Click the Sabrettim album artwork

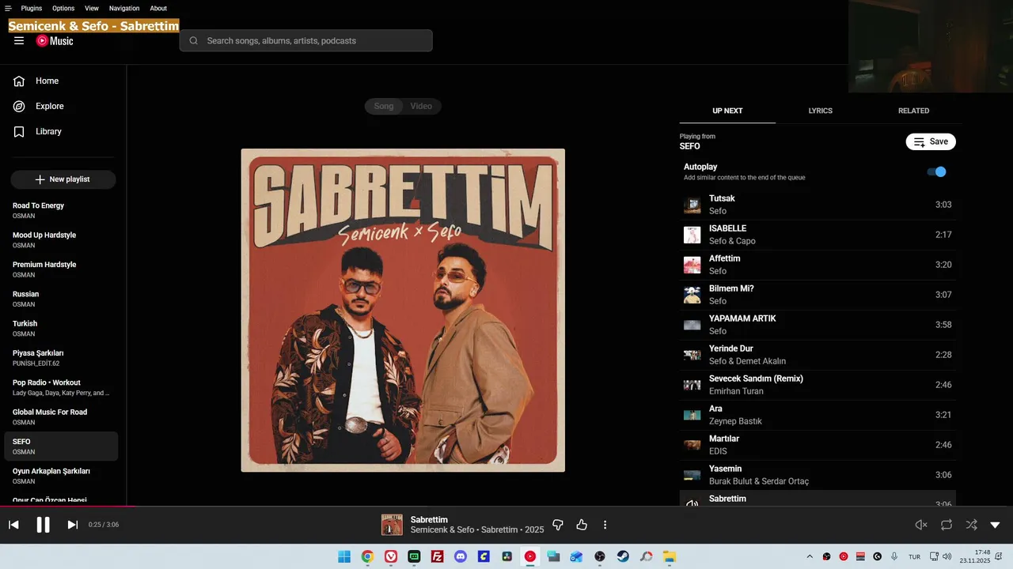403,310
